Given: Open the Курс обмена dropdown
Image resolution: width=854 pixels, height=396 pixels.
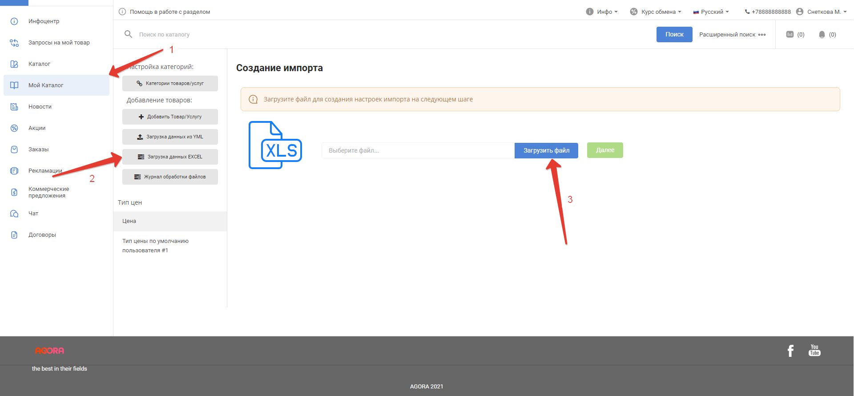Looking at the screenshot, I should coord(656,12).
